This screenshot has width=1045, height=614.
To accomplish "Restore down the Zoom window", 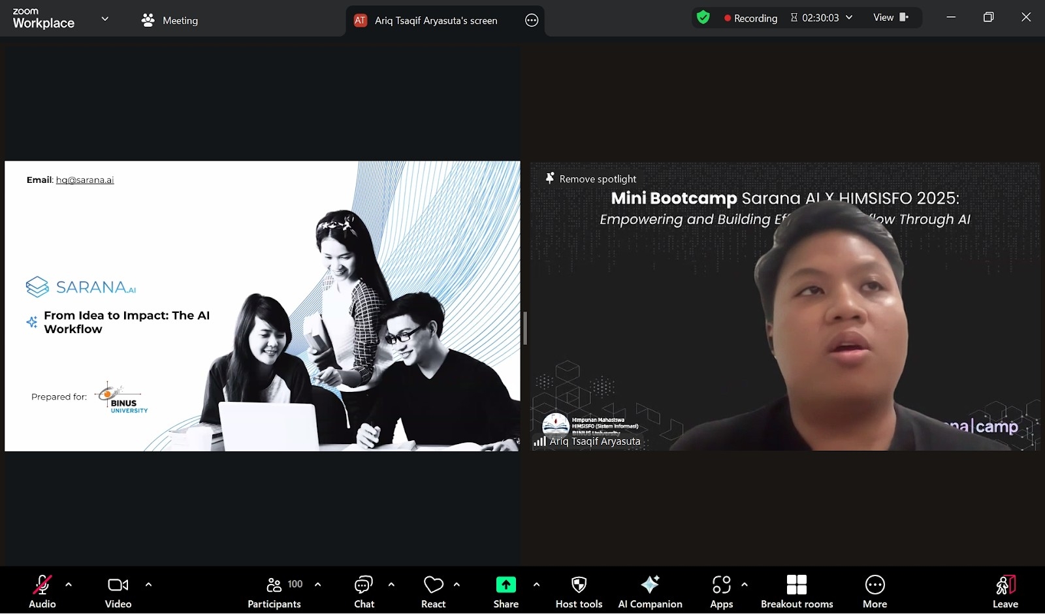I will pyautogui.click(x=989, y=18).
